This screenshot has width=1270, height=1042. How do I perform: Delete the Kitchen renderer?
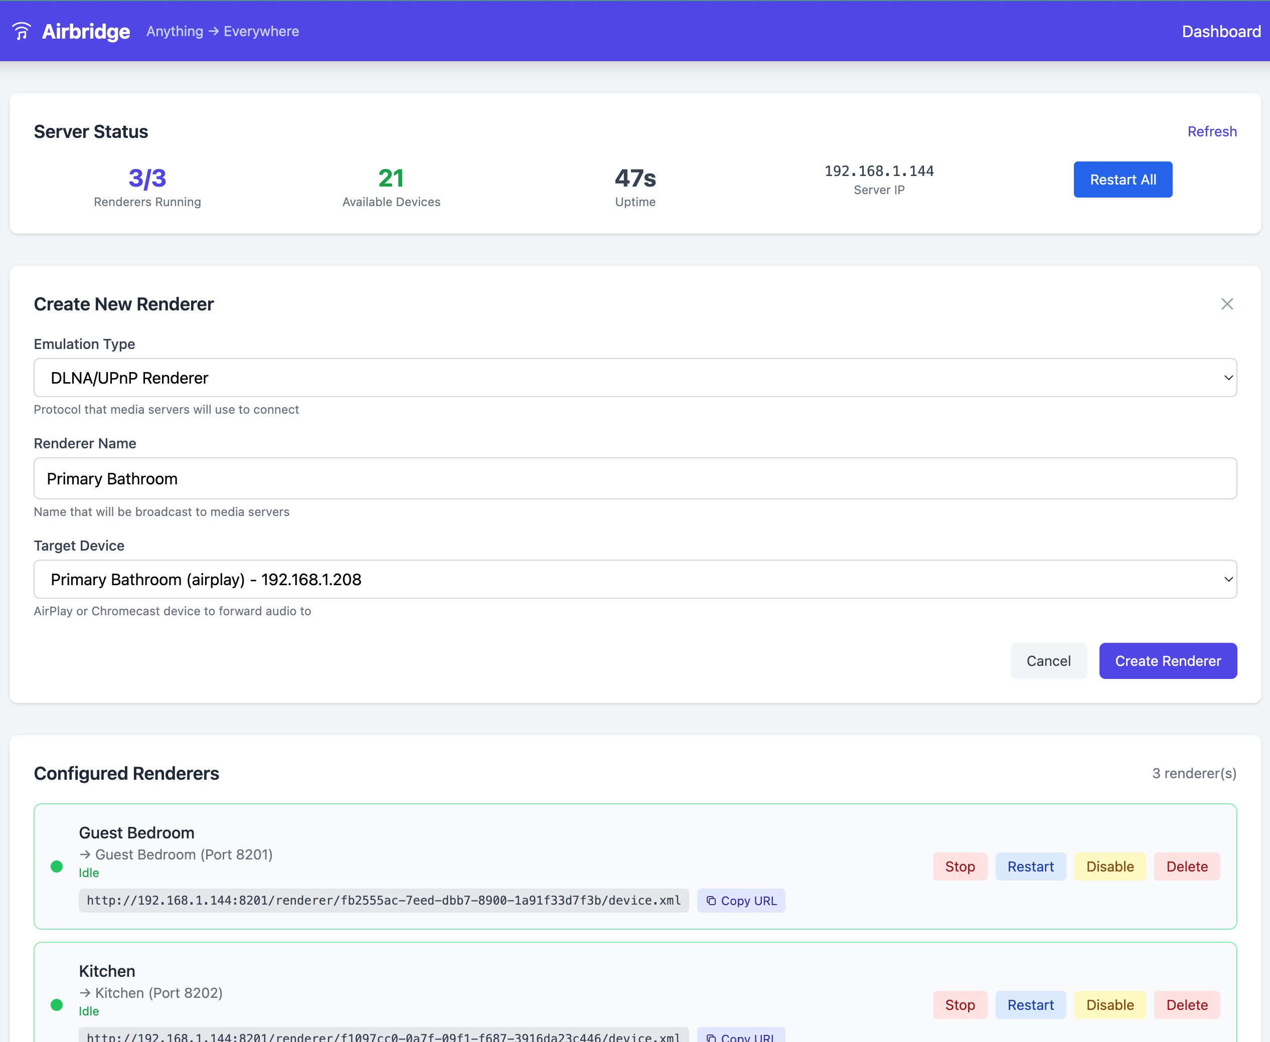pos(1187,1005)
